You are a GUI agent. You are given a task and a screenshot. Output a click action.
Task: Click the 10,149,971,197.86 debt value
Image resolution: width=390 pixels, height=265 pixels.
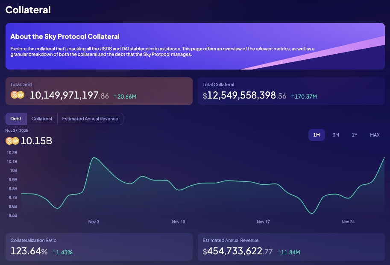[x=69, y=95]
